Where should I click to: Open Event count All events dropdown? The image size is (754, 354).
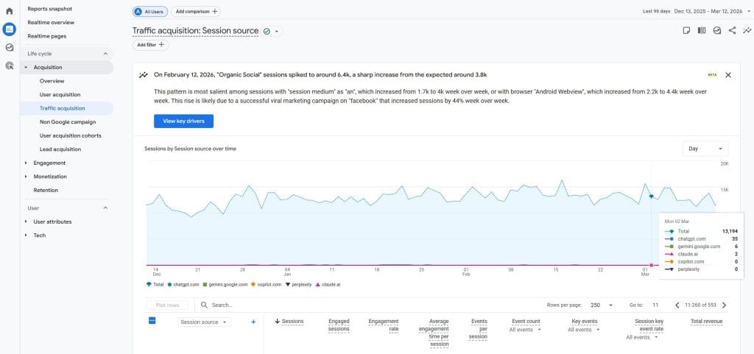[x=525, y=330]
